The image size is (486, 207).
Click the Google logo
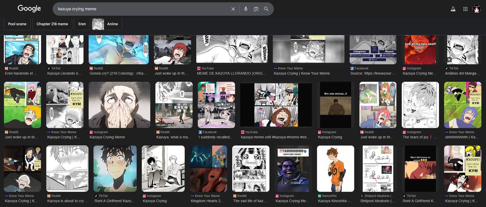[29, 9]
